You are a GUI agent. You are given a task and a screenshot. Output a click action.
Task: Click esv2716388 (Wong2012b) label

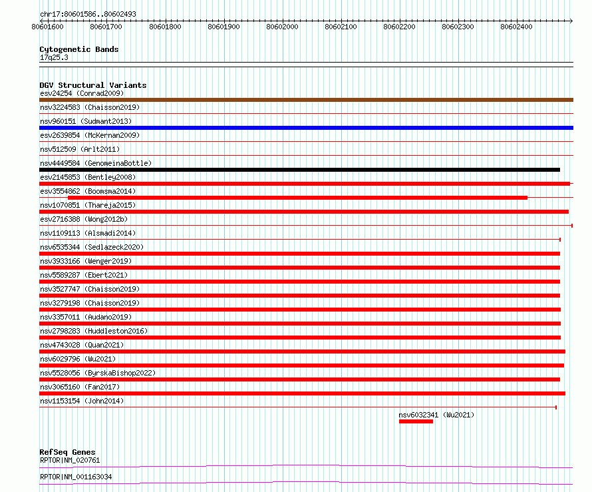tap(84, 219)
